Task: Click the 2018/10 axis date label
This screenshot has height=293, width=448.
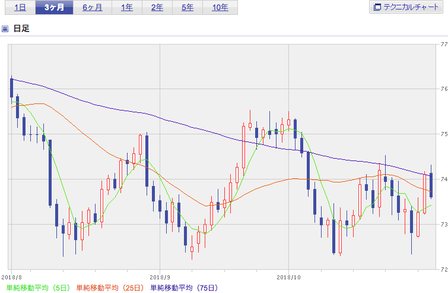Action: (288, 278)
